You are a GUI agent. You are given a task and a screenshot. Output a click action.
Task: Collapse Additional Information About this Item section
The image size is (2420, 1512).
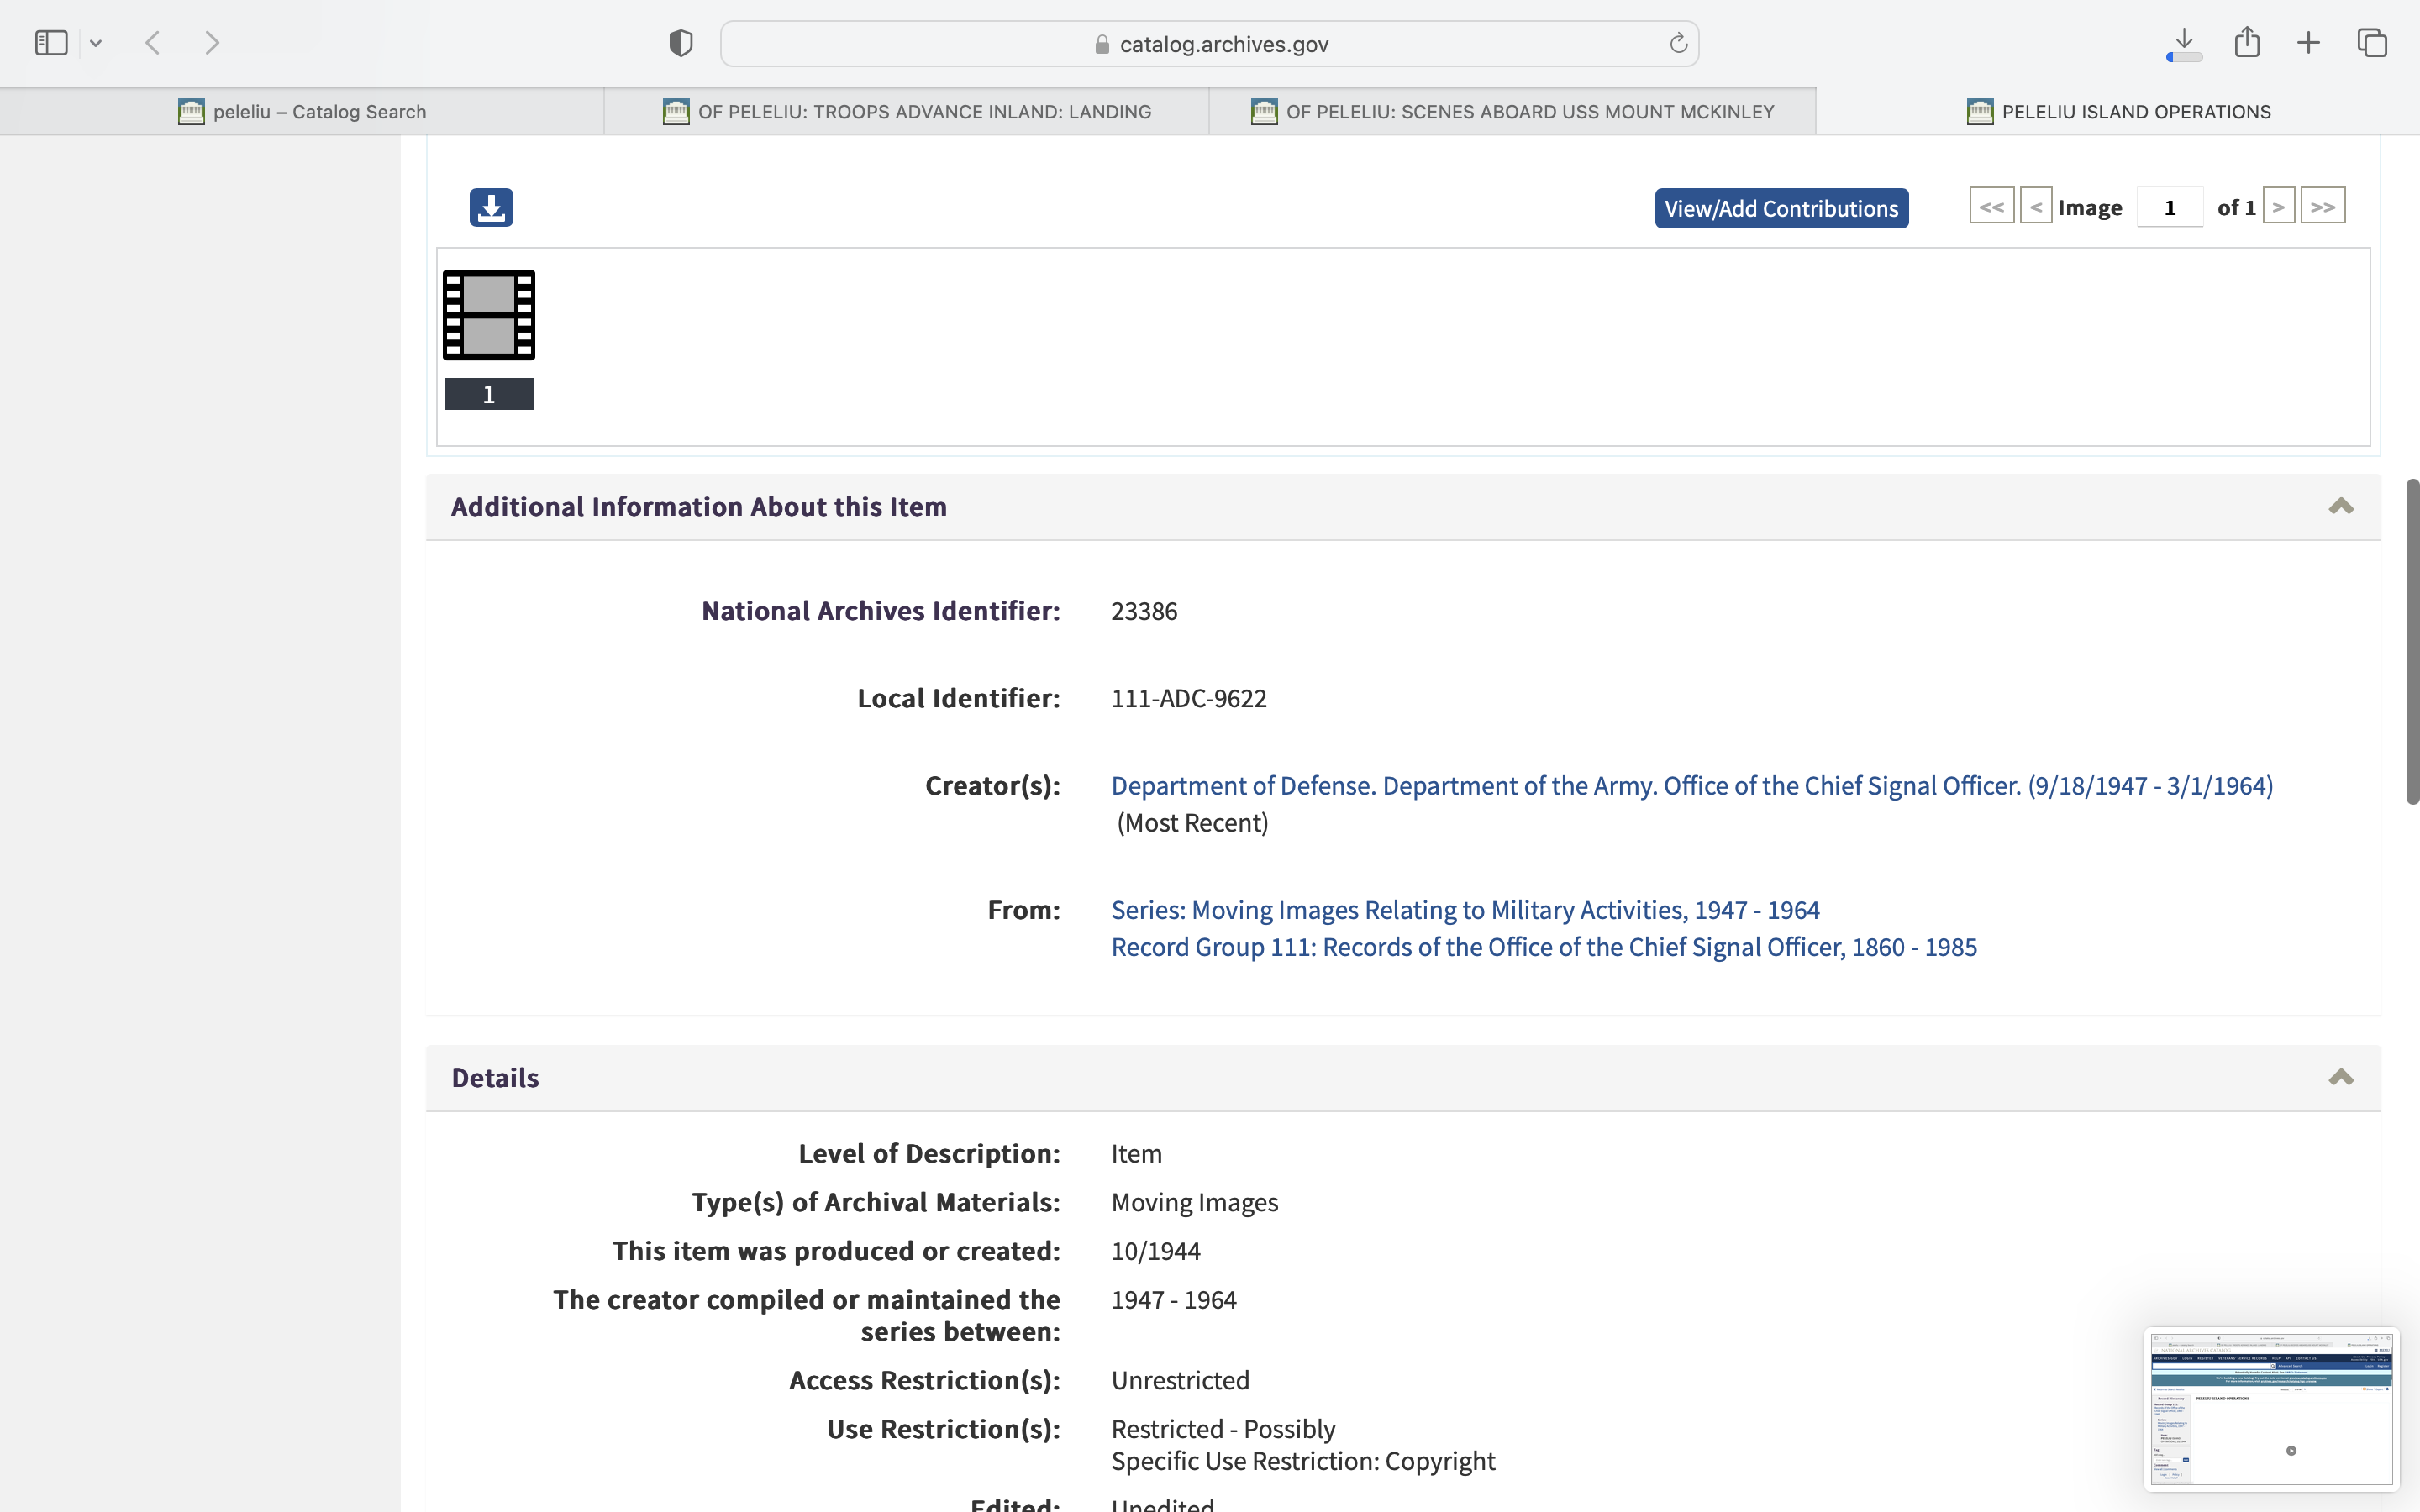pos(2340,506)
